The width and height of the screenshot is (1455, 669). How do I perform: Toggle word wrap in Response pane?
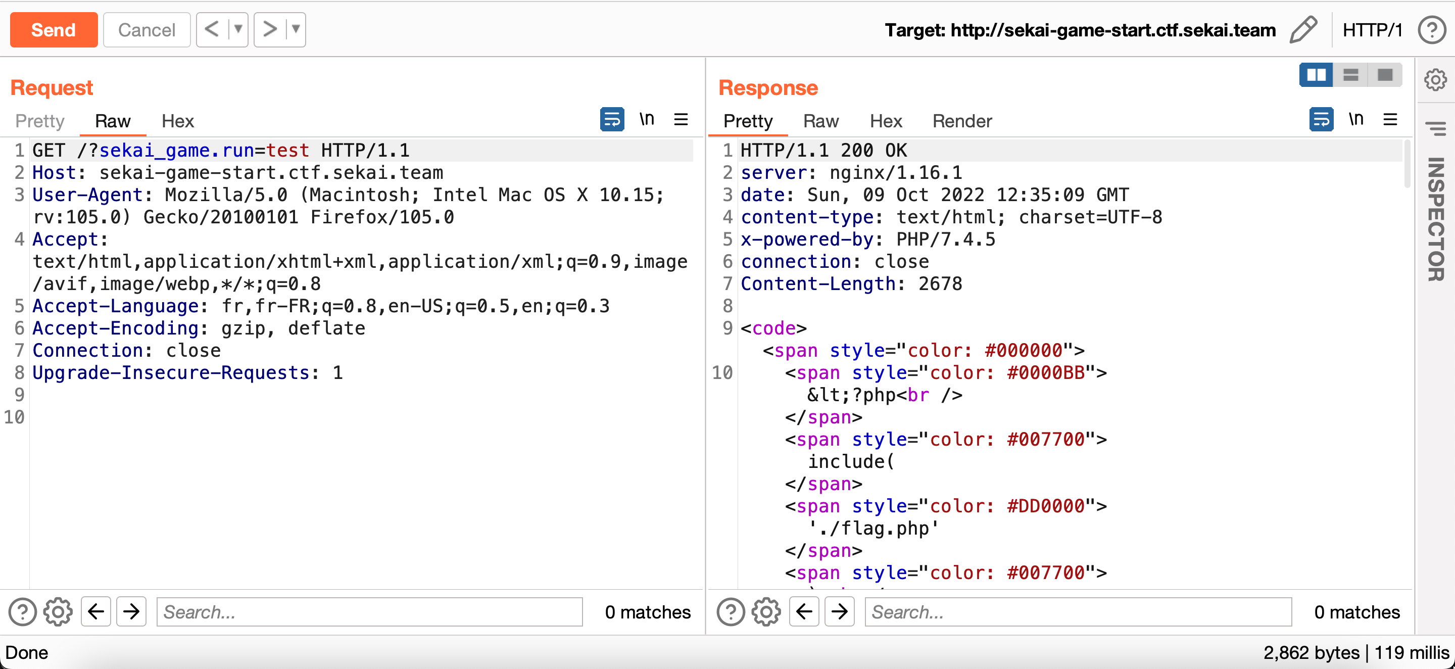coord(1321,119)
